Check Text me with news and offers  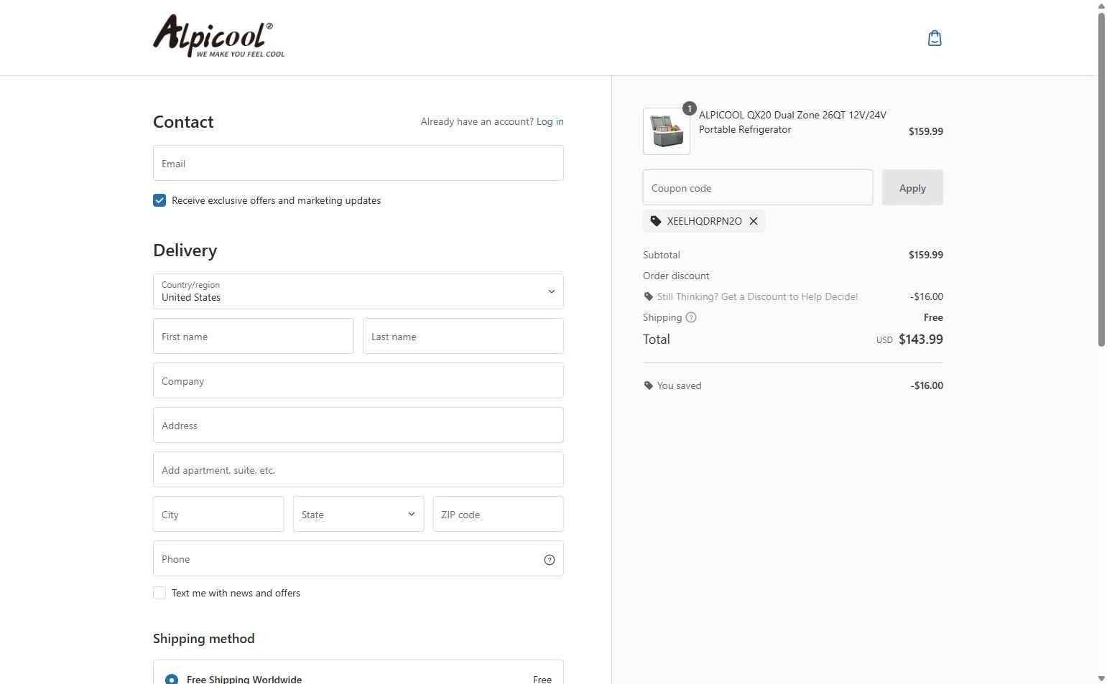159,593
